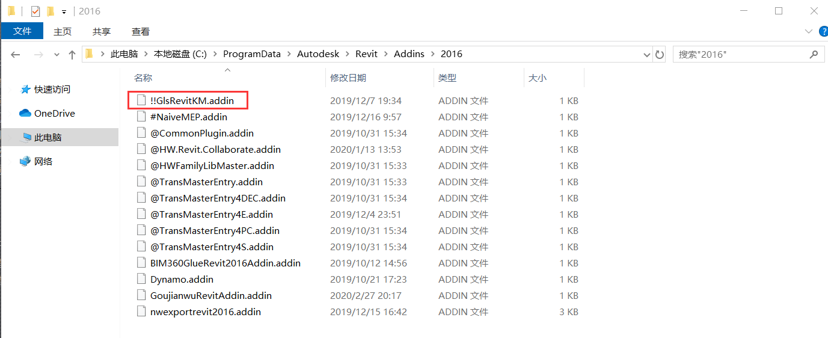Click Addins in the address path
This screenshot has height=338, width=828.
tap(409, 54)
